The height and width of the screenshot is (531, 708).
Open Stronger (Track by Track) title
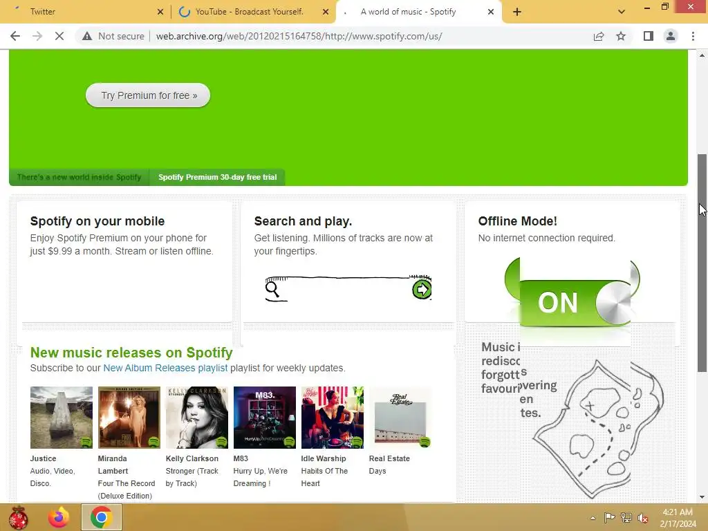pos(192,477)
